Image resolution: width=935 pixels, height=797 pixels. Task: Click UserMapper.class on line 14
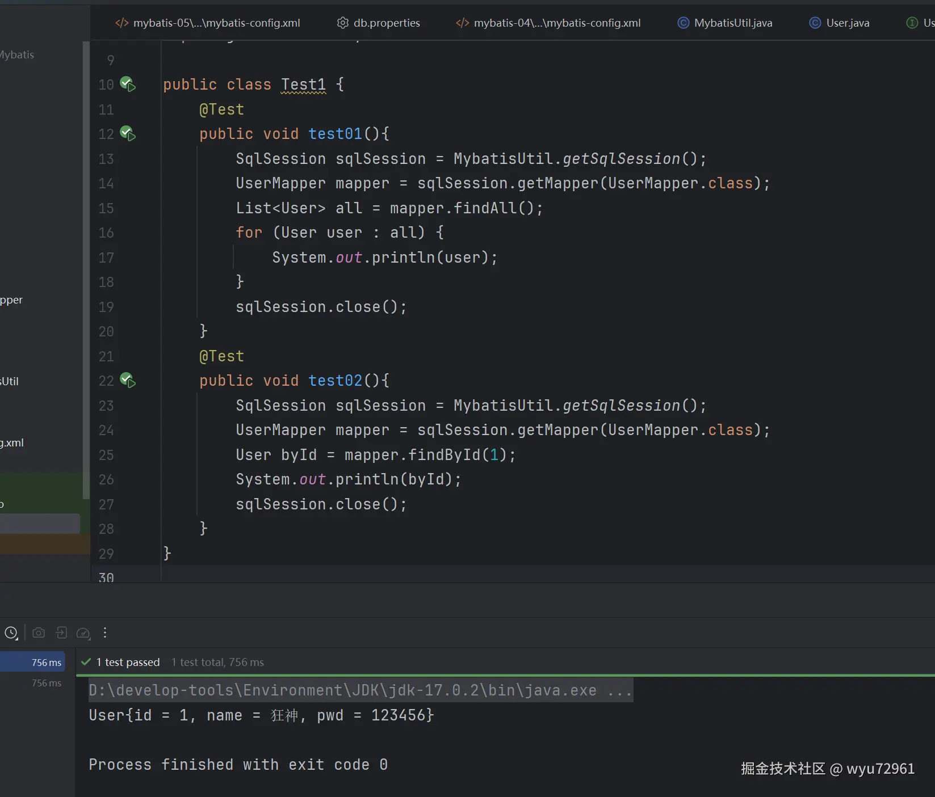[x=681, y=183]
